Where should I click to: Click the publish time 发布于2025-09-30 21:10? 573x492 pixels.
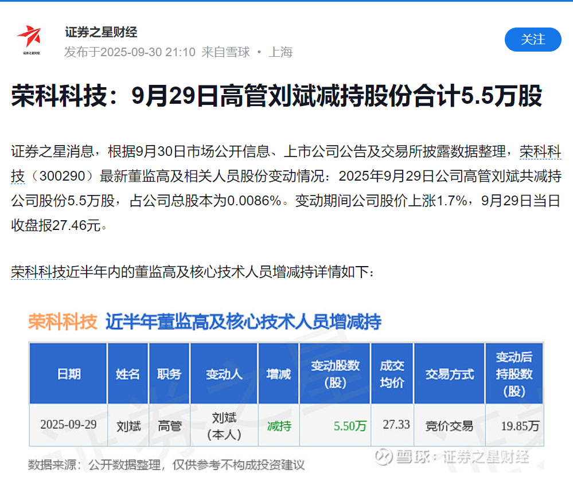coord(130,52)
